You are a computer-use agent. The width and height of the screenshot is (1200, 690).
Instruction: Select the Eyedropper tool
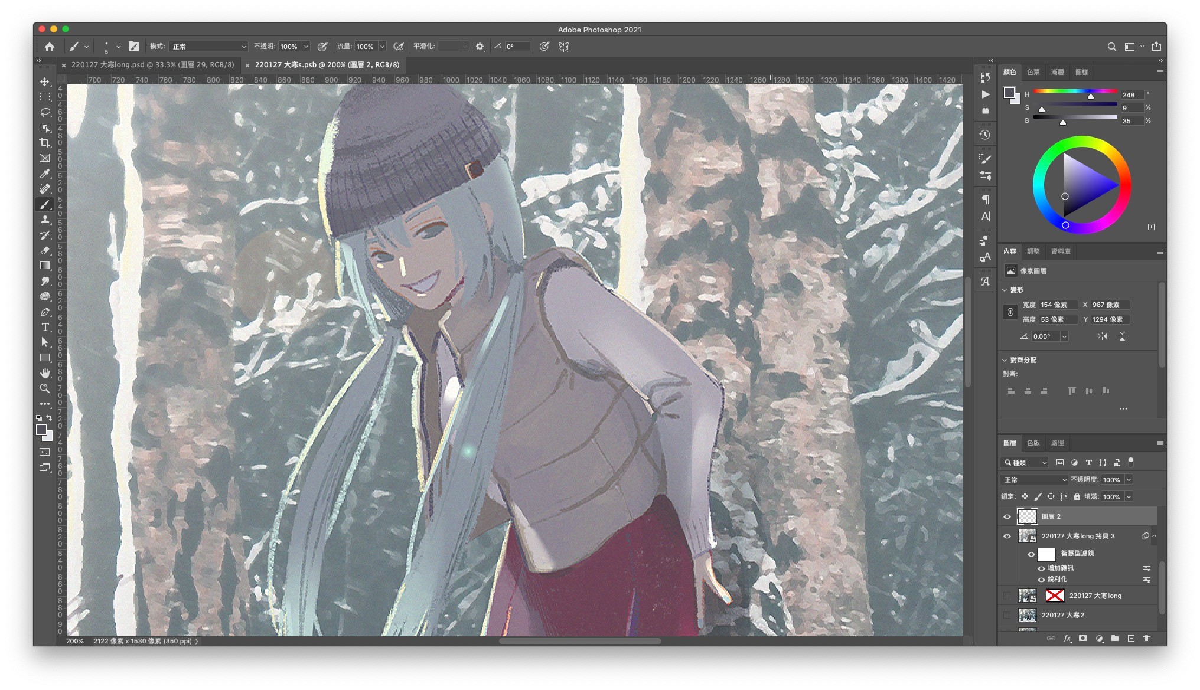(x=45, y=174)
